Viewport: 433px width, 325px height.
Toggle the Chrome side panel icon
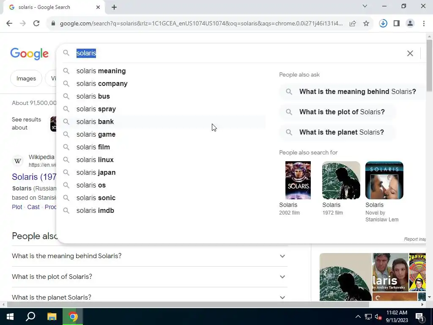point(397,24)
